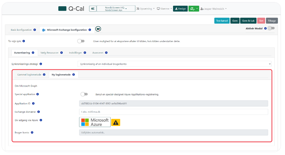The image size is (285, 155).
Task: Click info icon next to Giv adgang via Azure
Action: click(x=41, y=120)
